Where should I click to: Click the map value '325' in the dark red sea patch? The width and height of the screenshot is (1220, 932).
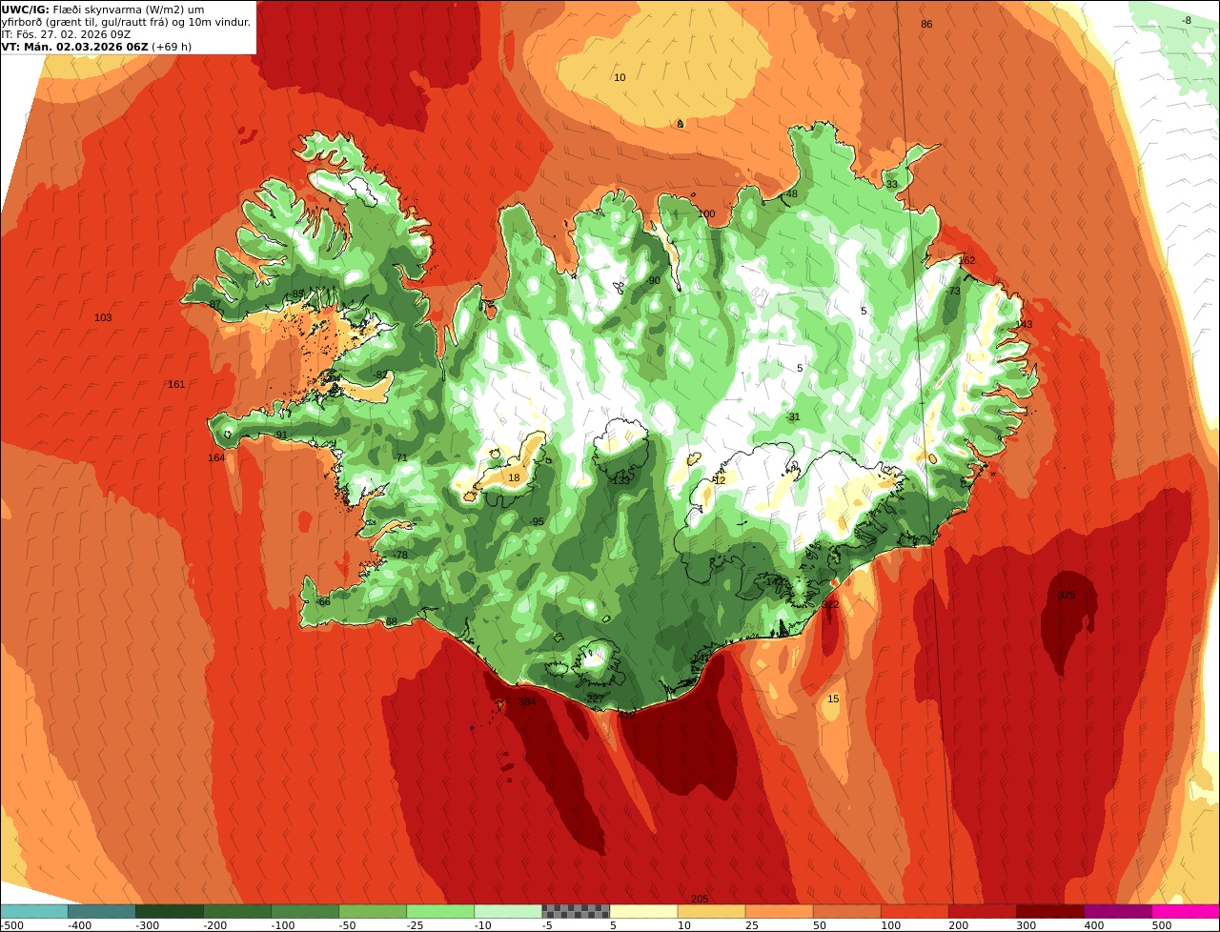(x=1067, y=595)
